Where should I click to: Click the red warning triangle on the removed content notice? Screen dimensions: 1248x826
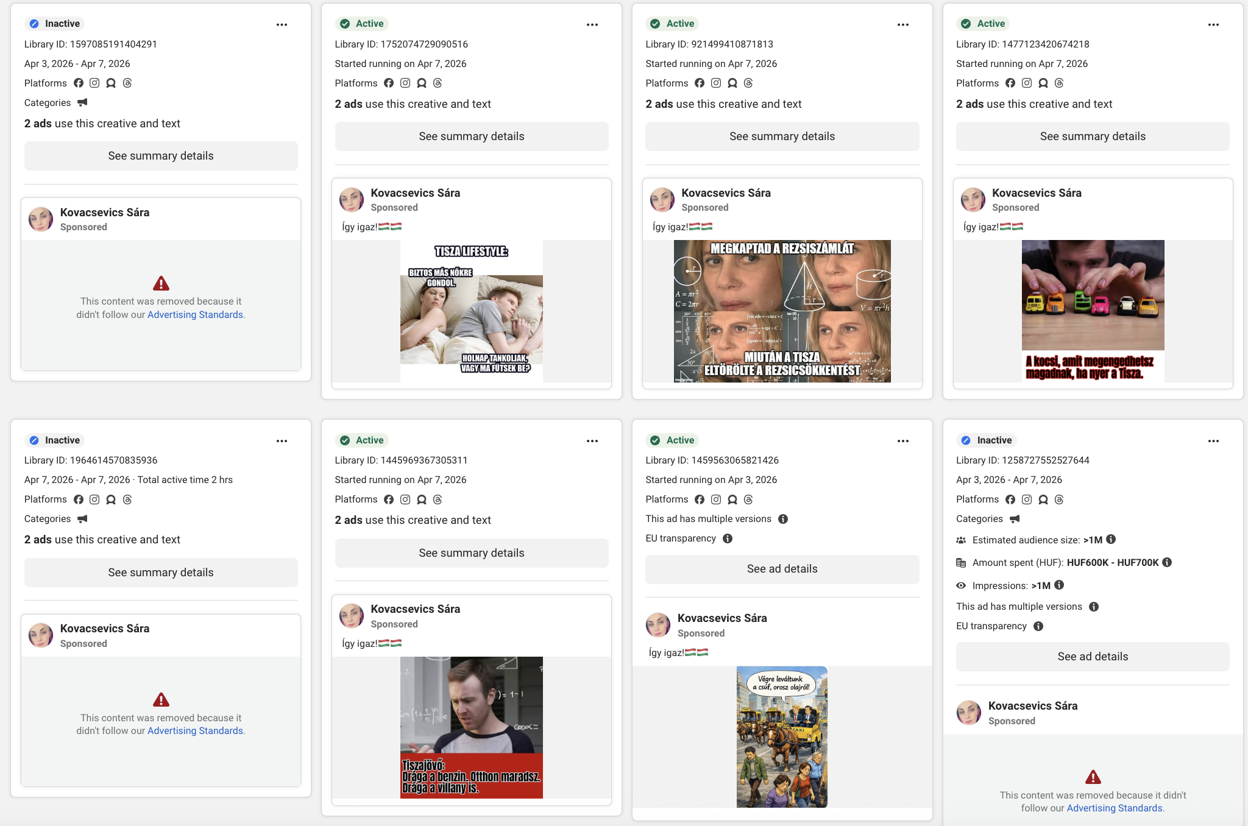160,283
